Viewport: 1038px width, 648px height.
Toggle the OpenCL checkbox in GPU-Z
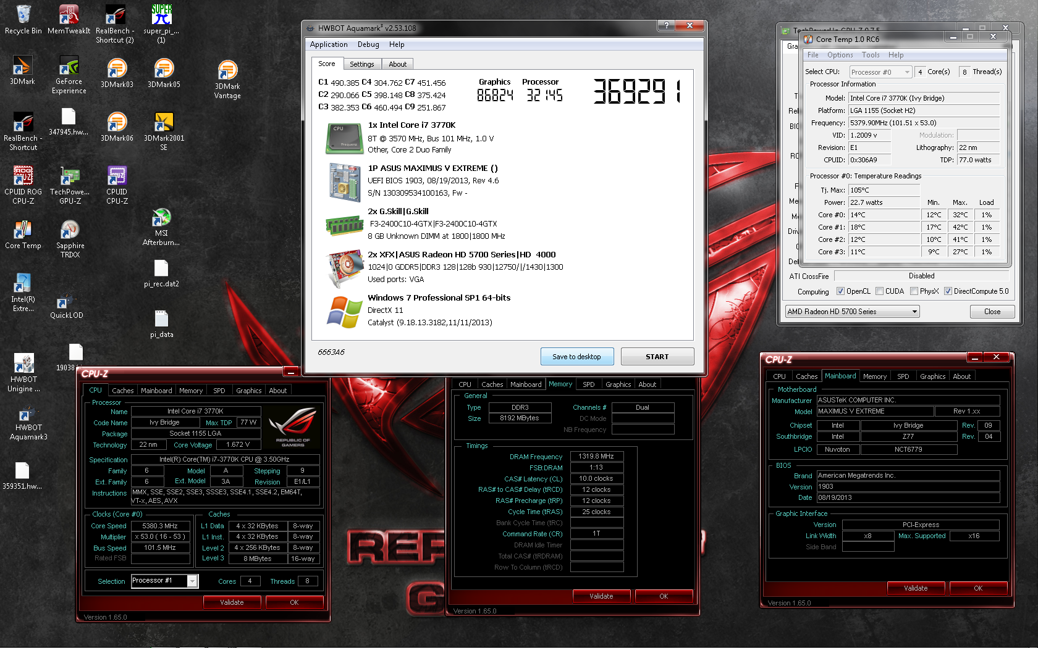840,291
